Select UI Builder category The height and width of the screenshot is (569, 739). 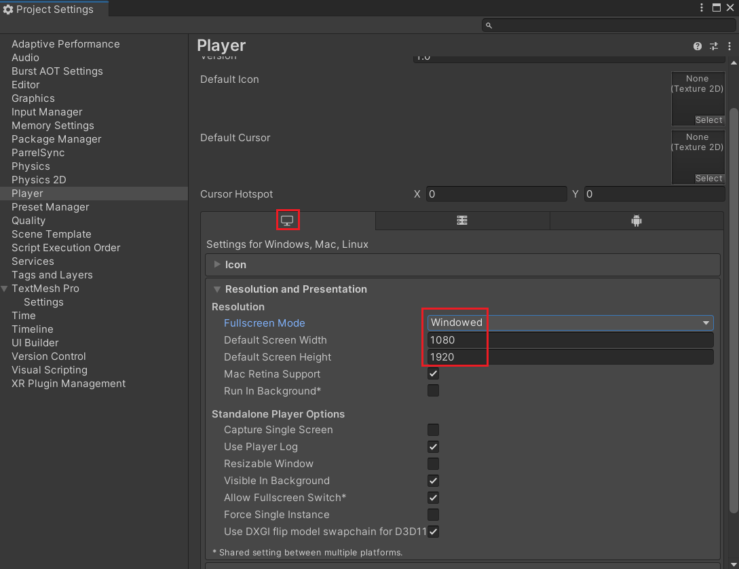(35, 343)
